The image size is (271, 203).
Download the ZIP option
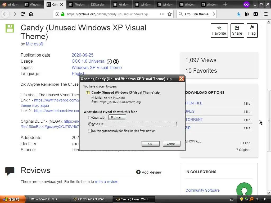(x=188, y=128)
